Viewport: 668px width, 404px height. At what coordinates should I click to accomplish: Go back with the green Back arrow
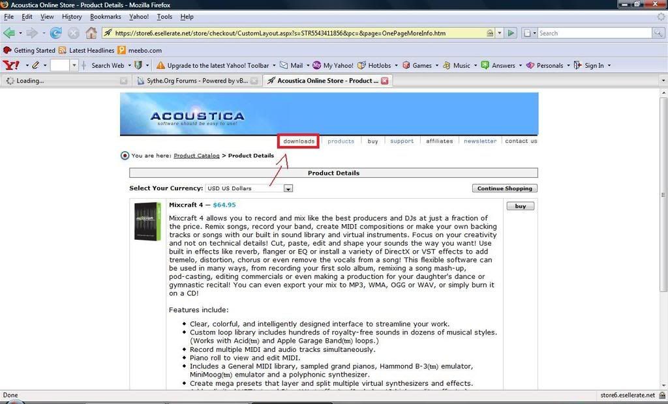click(9, 33)
